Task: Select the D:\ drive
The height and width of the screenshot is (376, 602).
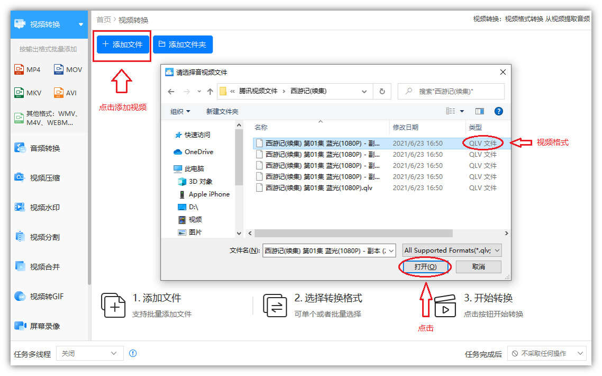Action: tap(188, 207)
